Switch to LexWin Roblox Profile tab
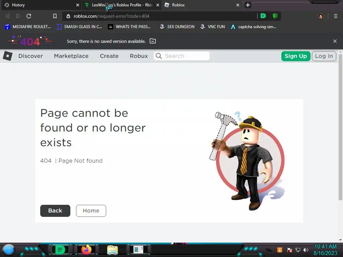The image size is (343, 257). pos(122,5)
